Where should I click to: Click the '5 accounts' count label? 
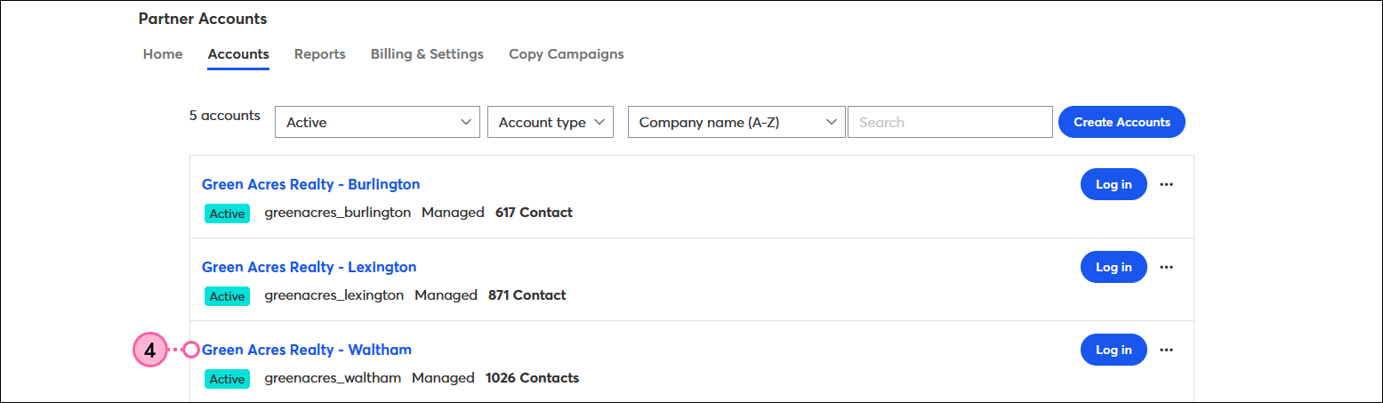pyautogui.click(x=225, y=116)
